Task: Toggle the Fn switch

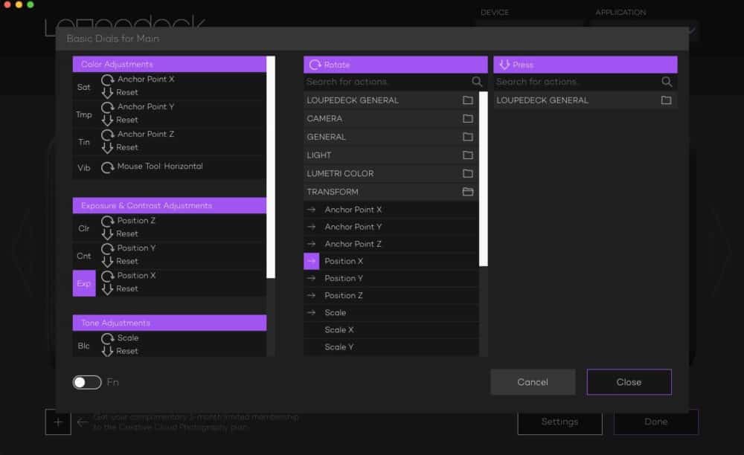Action: coord(87,382)
